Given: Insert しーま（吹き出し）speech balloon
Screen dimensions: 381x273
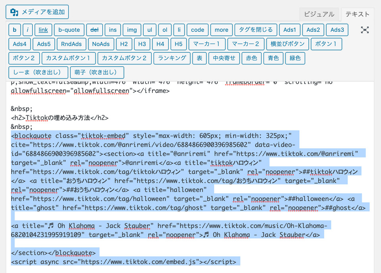Looking at the screenshot, I should coord(38,72).
